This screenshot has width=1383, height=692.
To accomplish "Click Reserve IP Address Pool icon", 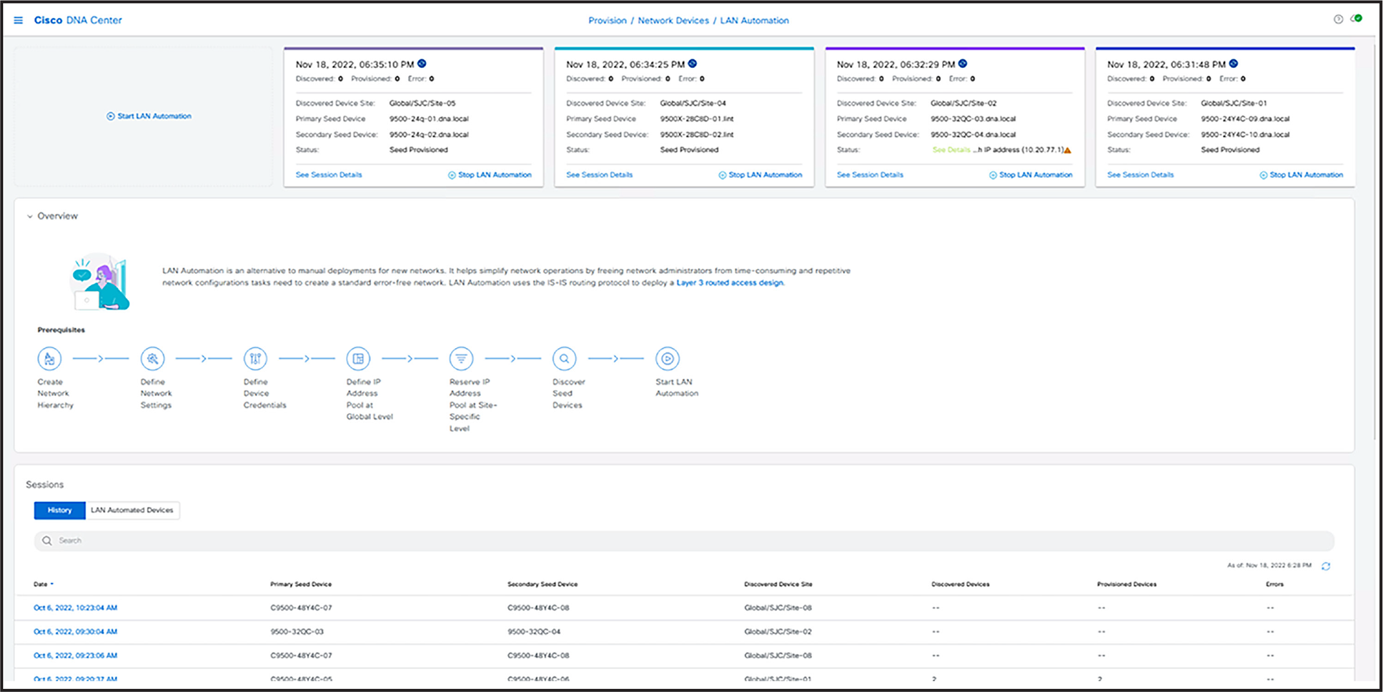I will pos(461,359).
